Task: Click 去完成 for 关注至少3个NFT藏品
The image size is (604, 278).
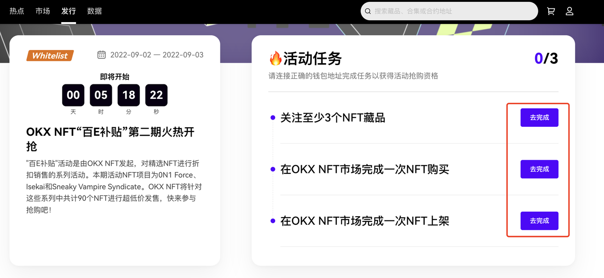Action: click(x=539, y=117)
